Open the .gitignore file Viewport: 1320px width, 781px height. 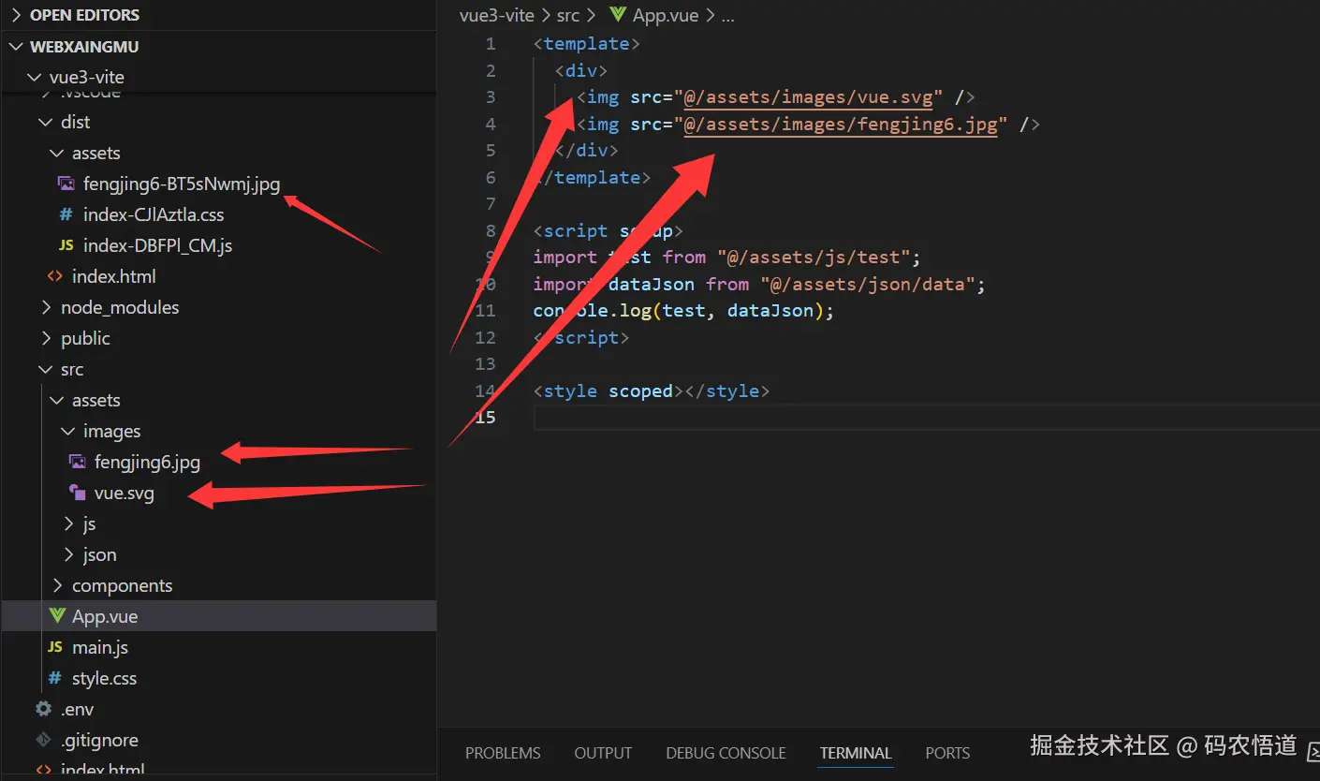point(99,741)
